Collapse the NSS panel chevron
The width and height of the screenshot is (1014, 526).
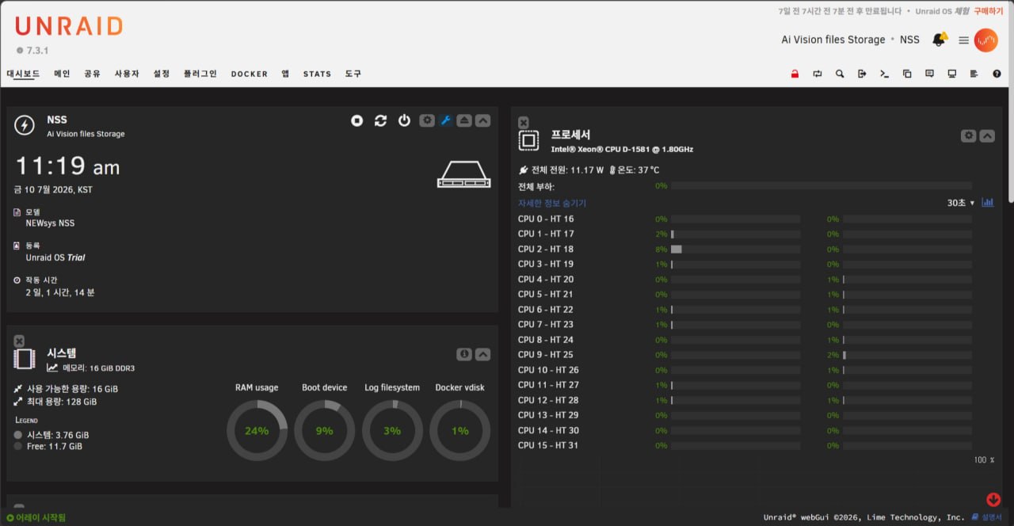point(482,120)
